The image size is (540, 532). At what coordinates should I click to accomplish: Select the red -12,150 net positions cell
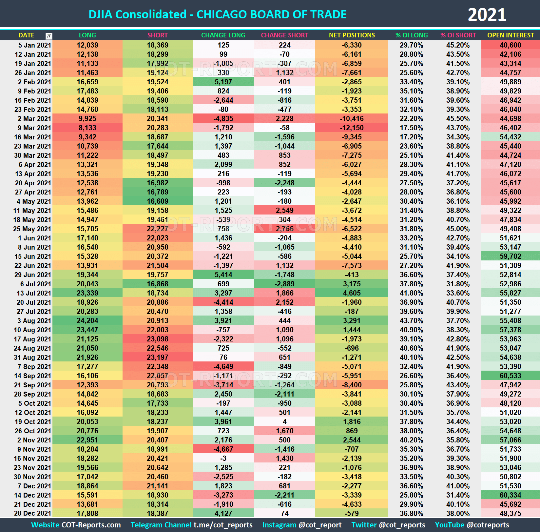click(x=351, y=128)
